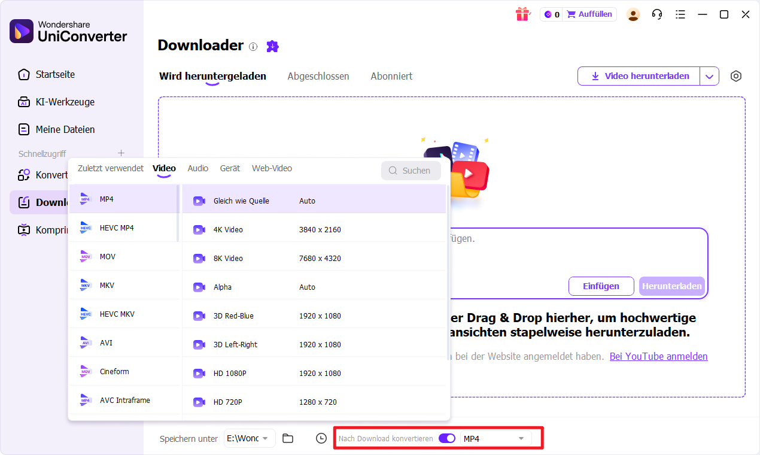Open the Audio format tab

click(x=197, y=168)
